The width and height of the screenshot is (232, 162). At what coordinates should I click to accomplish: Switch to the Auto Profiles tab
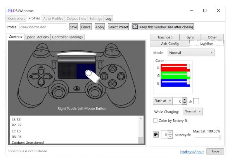53,19
